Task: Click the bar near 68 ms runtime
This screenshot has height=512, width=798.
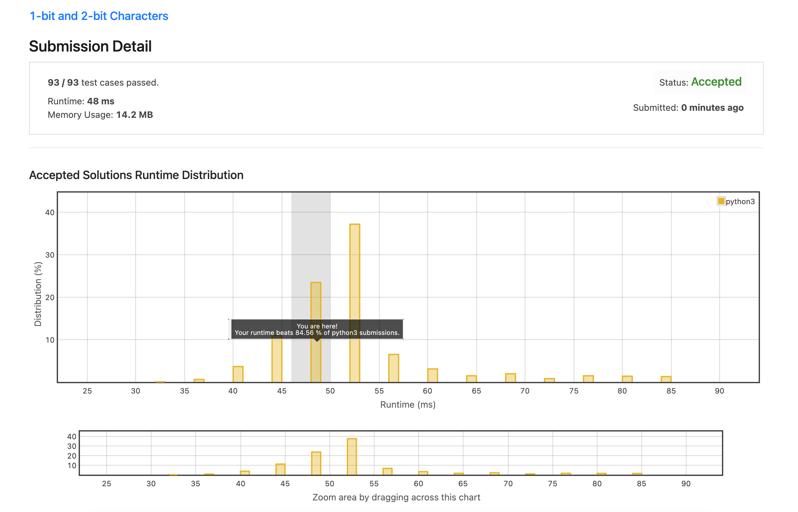Action: 511,378
